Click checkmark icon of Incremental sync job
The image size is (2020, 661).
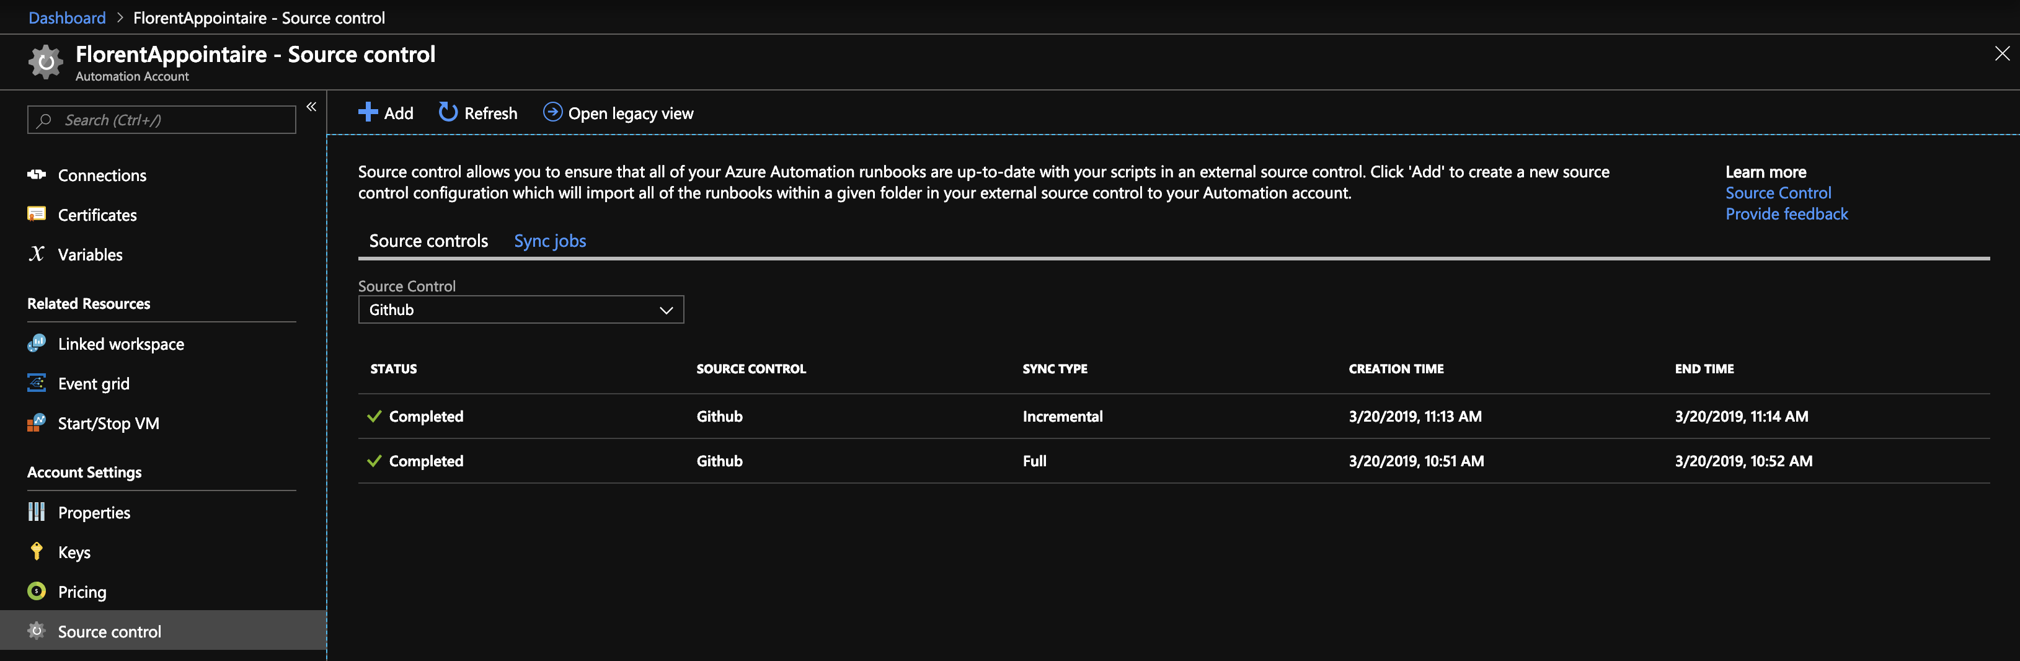point(374,415)
